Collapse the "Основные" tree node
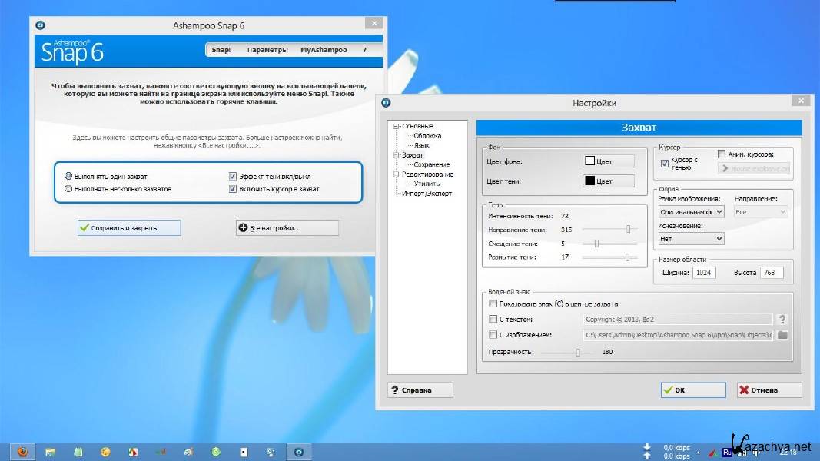 point(397,126)
